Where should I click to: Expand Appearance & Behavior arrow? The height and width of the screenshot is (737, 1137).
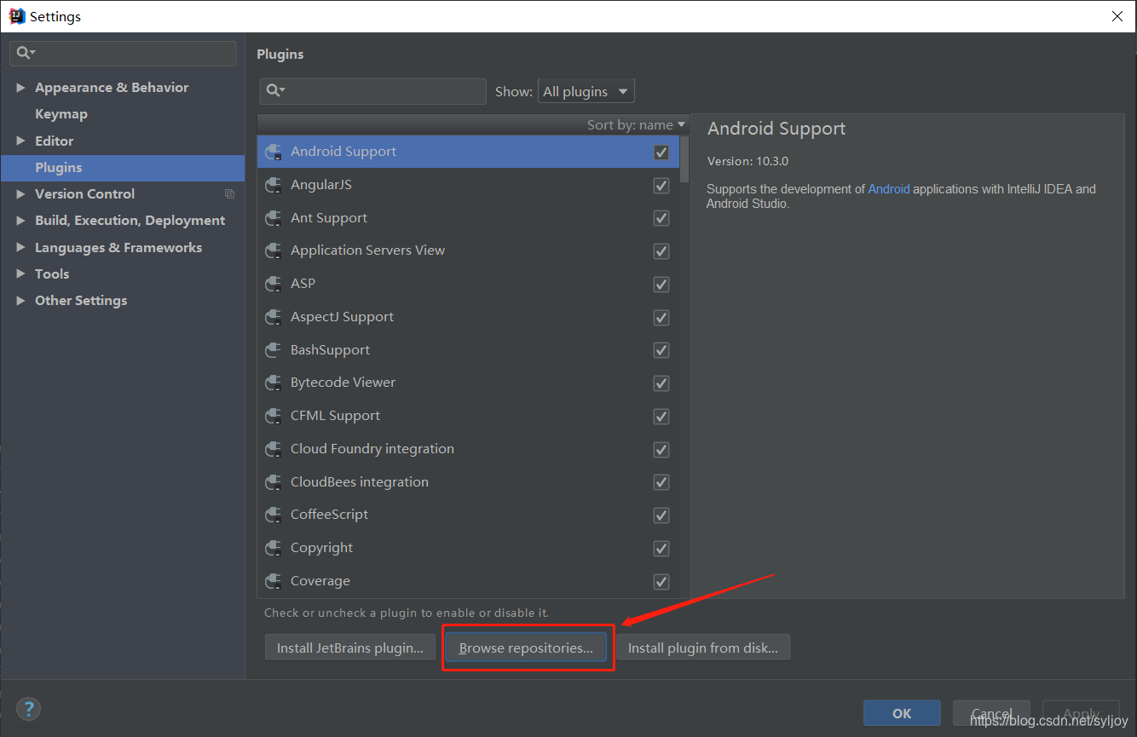(x=20, y=88)
